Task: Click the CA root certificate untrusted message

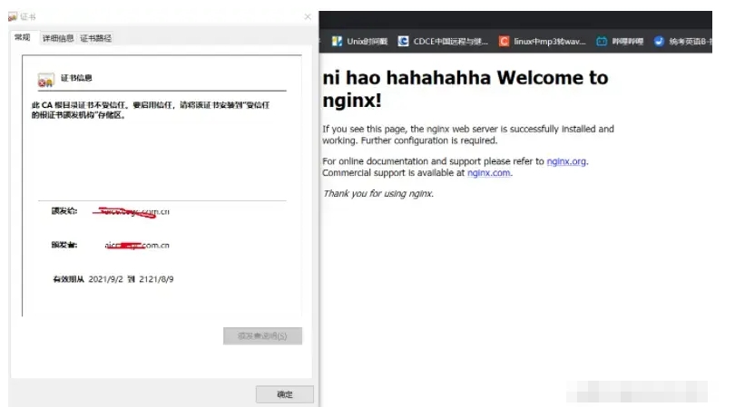Action: [150, 110]
